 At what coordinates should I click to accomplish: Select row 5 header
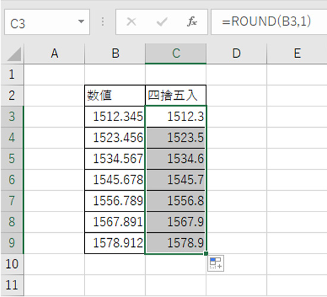12,159
